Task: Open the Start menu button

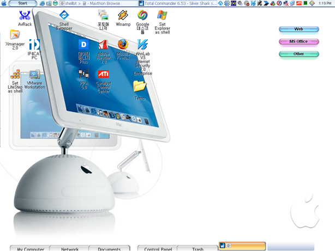Action: tap(23, 3)
